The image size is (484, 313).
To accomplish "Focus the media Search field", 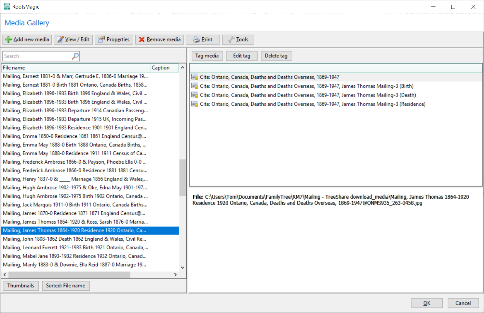I will (37, 56).
